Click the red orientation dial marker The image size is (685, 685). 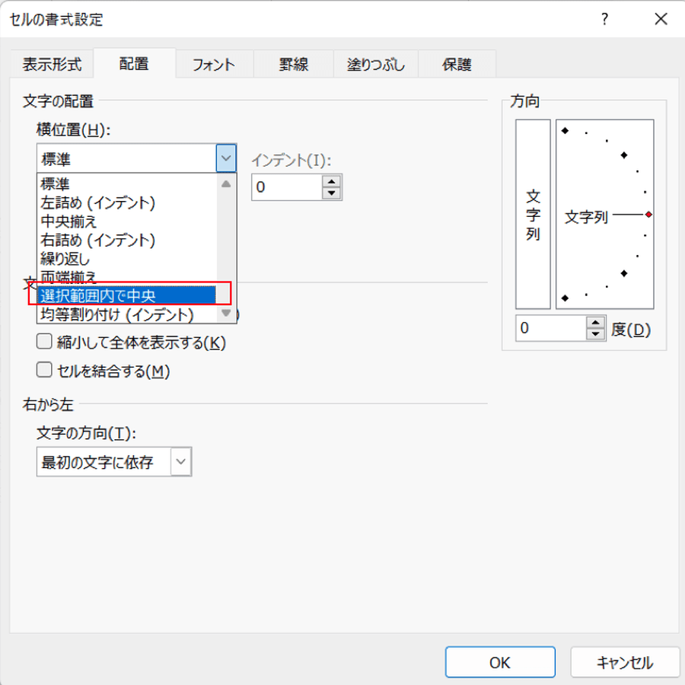[648, 215]
